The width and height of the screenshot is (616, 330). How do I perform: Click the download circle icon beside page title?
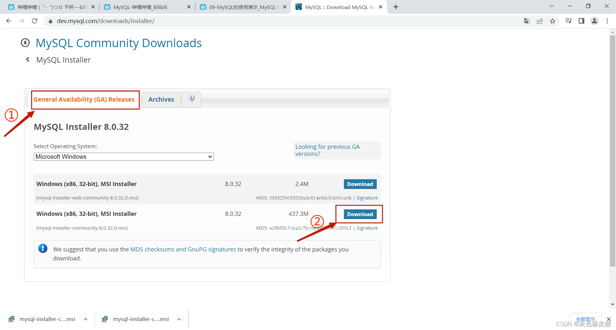coord(25,43)
